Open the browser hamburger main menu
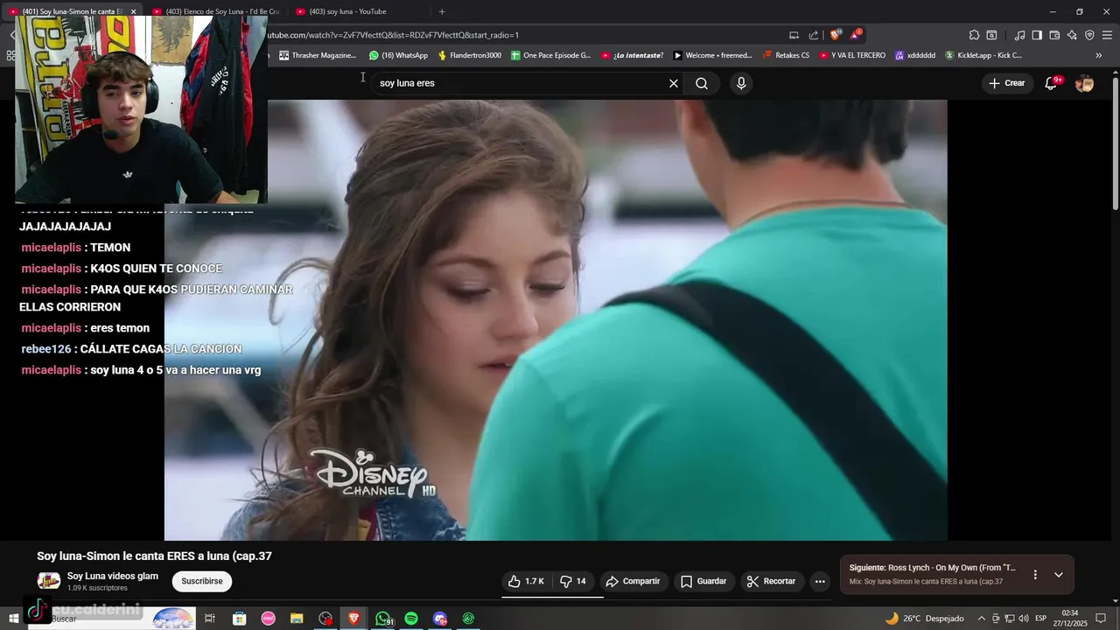The image size is (1120, 630). coord(1107,35)
